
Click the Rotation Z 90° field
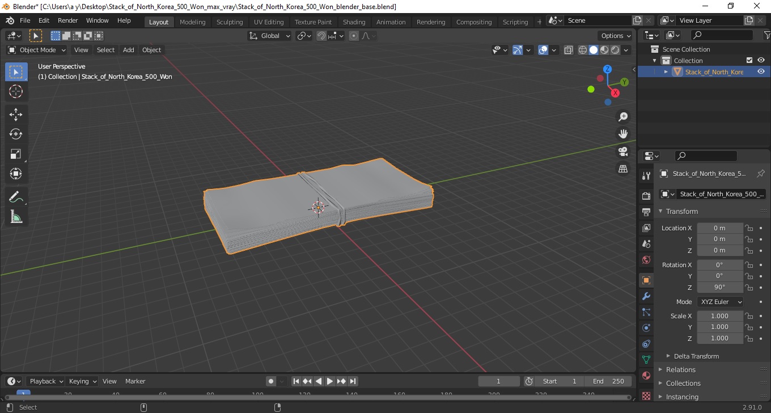coord(719,287)
